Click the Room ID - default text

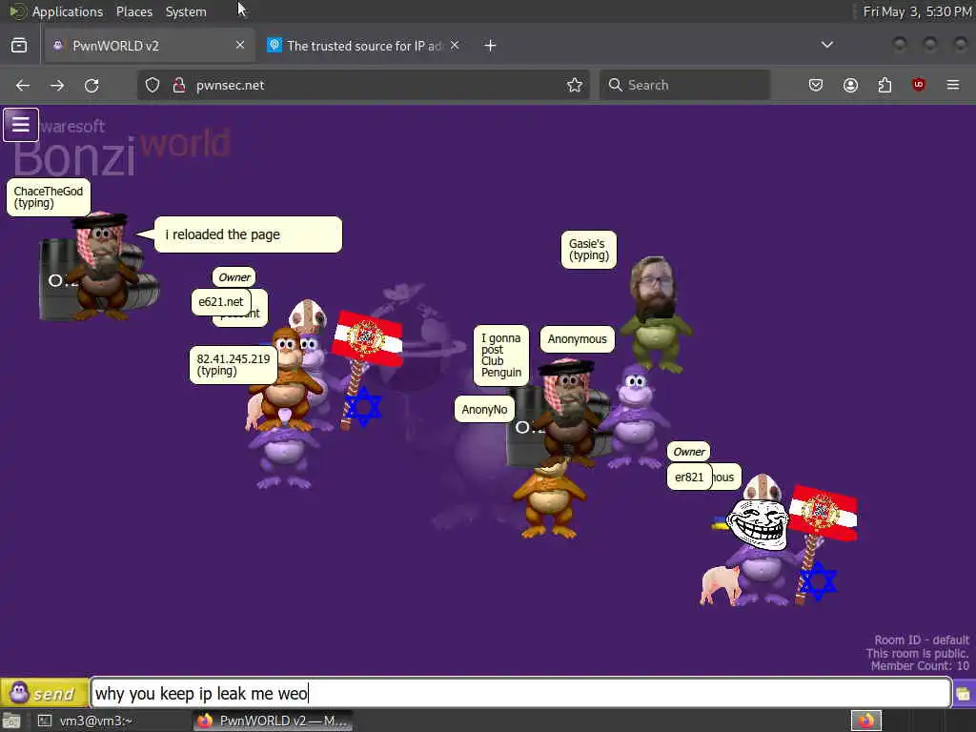point(922,640)
